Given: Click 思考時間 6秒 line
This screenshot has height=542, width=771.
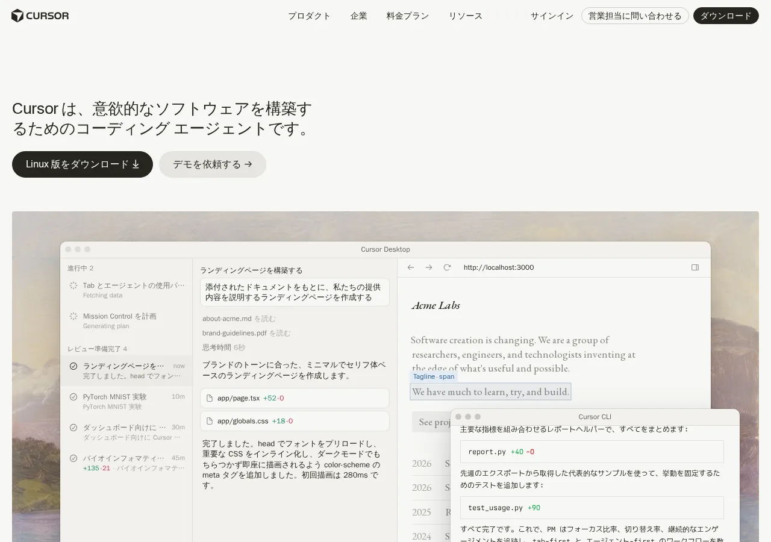Looking at the screenshot, I should coord(223,347).
